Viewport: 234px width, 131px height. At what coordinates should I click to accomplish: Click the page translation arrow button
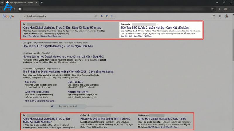click(52, 106)
